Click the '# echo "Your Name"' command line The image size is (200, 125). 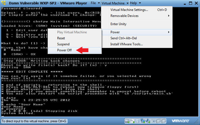pyautogui.click(x=23, y=105)
